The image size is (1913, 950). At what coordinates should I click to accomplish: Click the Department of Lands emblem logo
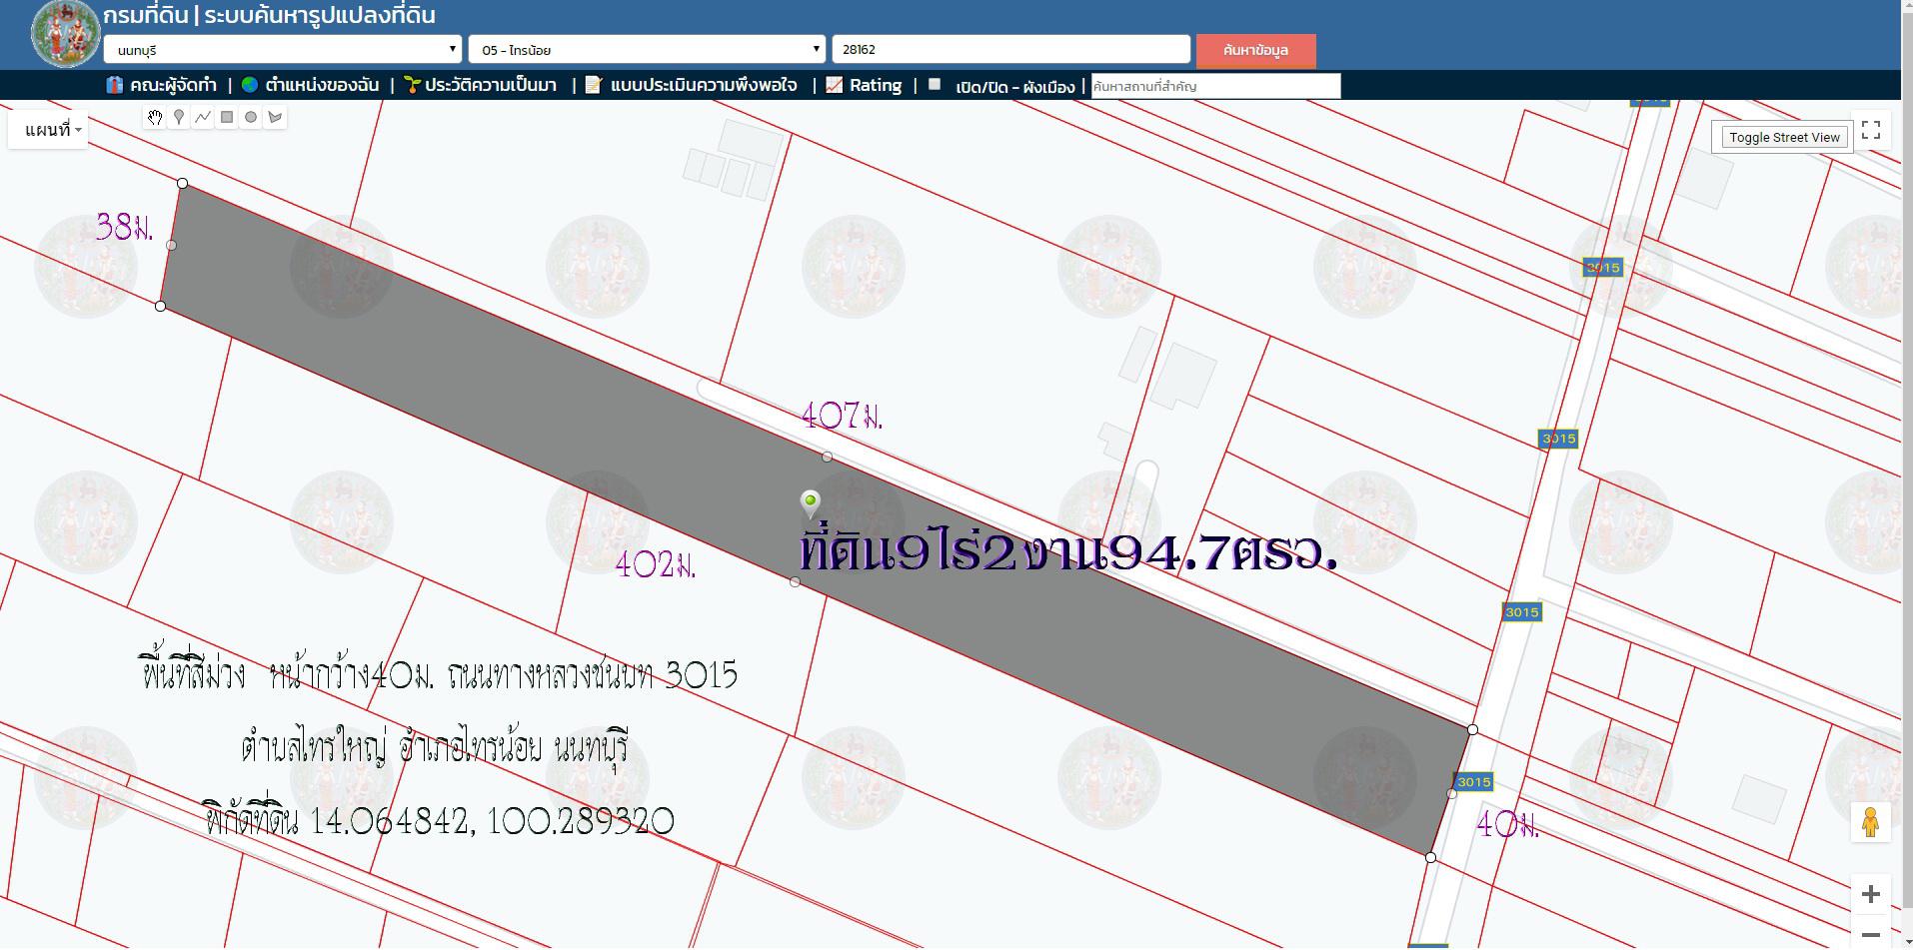[x=66, y=34]
